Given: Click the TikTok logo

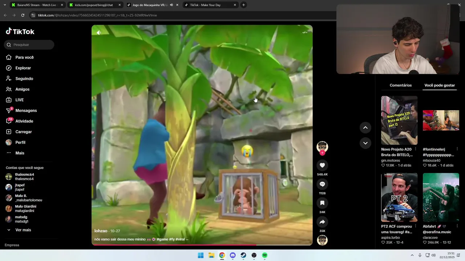Looking at the screenshot, I should click(x=20, y=32).
